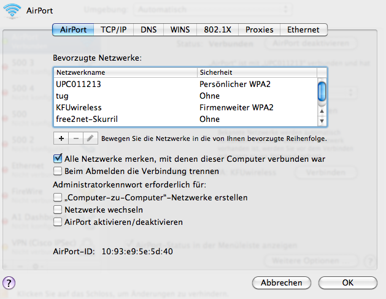Check the 'Netzwerke wechseln' checkbox
386x299 pixels.
58,210
